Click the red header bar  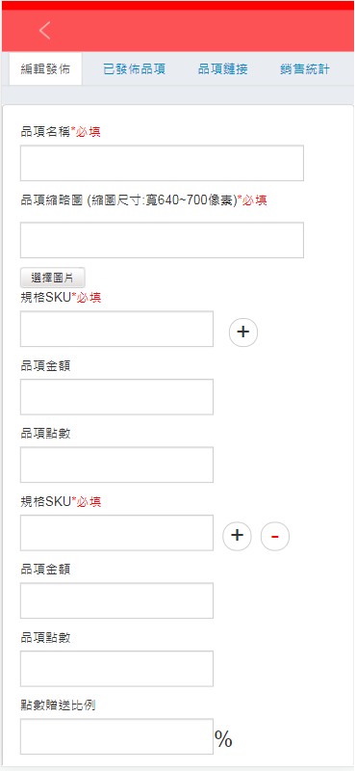[x=178, y=31]
